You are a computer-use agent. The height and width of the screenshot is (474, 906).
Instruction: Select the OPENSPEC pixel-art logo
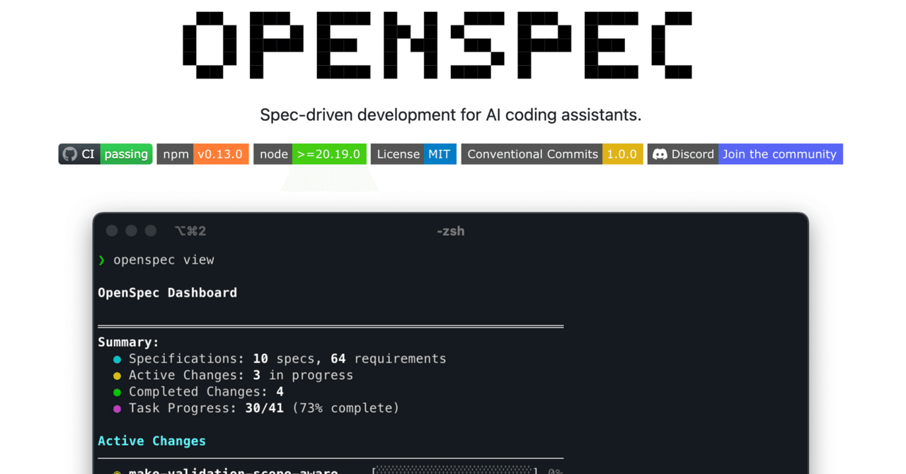click(x=437, y=44)
